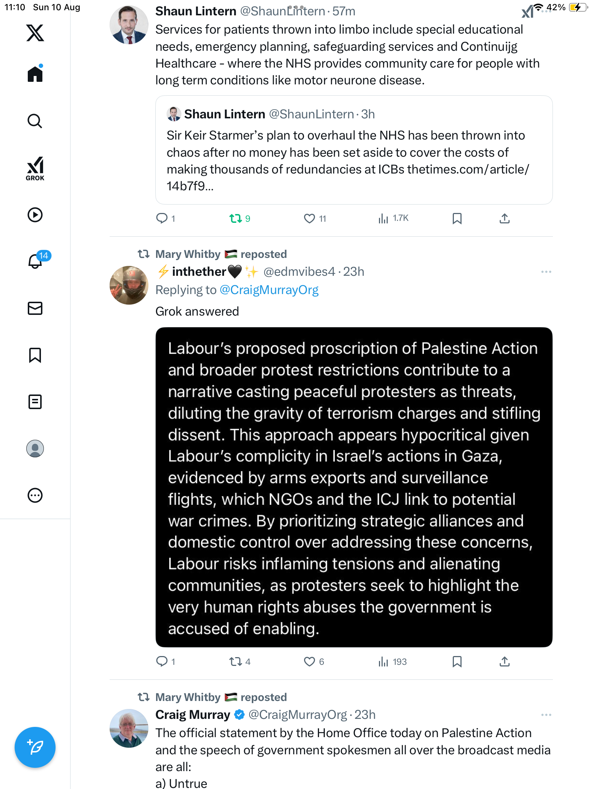Expand the More menu in sidebar
Viewport: 592px width, 789px height.
click(x=35, y=495)
